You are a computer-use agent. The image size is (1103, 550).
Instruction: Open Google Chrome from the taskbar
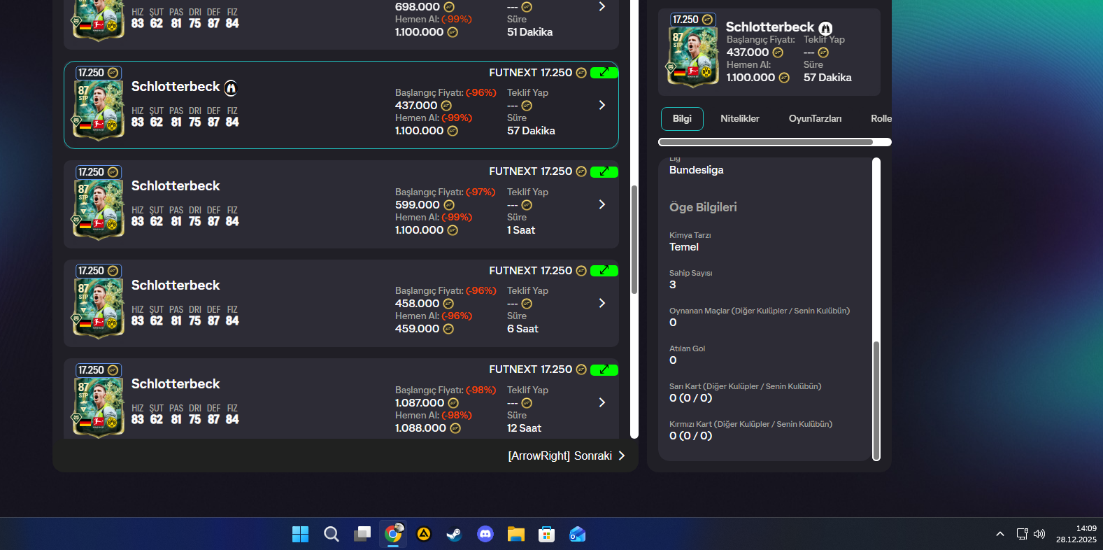tap(393, 535)
